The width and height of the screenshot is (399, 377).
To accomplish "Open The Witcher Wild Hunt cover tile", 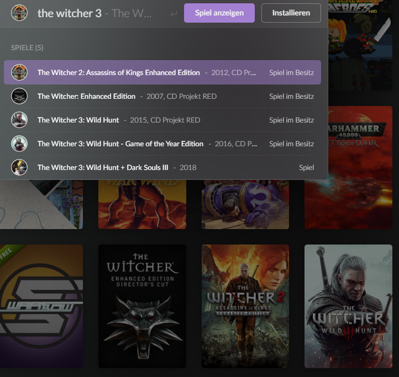I will click(x=348, y=306).
